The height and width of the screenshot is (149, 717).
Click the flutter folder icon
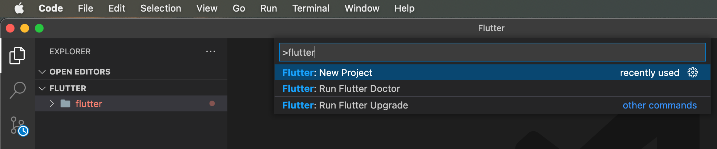pos(65,104)
